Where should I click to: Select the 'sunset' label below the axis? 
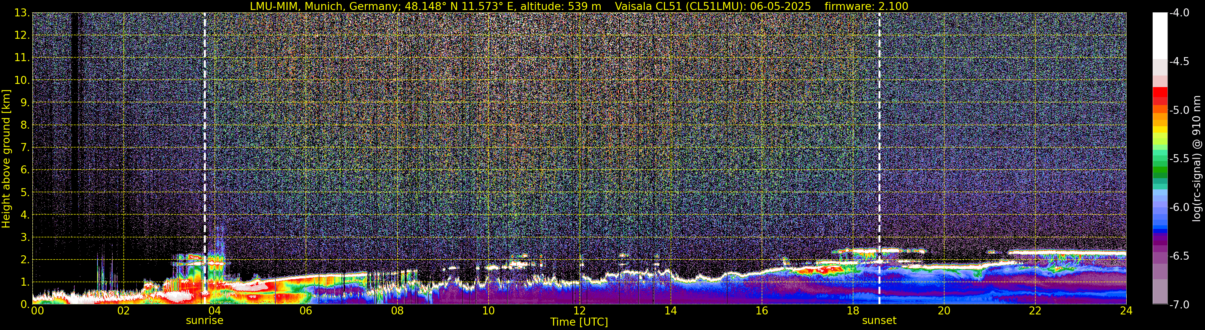(x=879, y=321)
